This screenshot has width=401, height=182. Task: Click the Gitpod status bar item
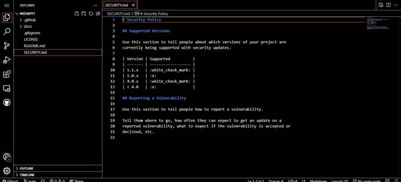click(x=10, y=181)
